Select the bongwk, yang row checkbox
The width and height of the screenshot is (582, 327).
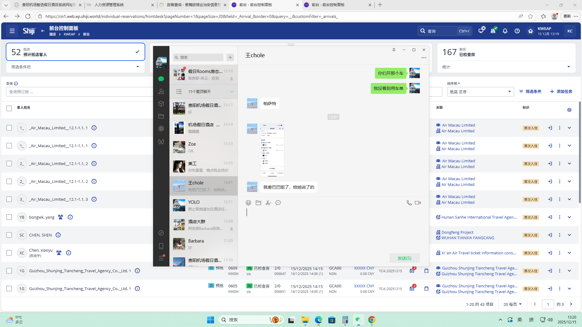click(x=9, y=217)
